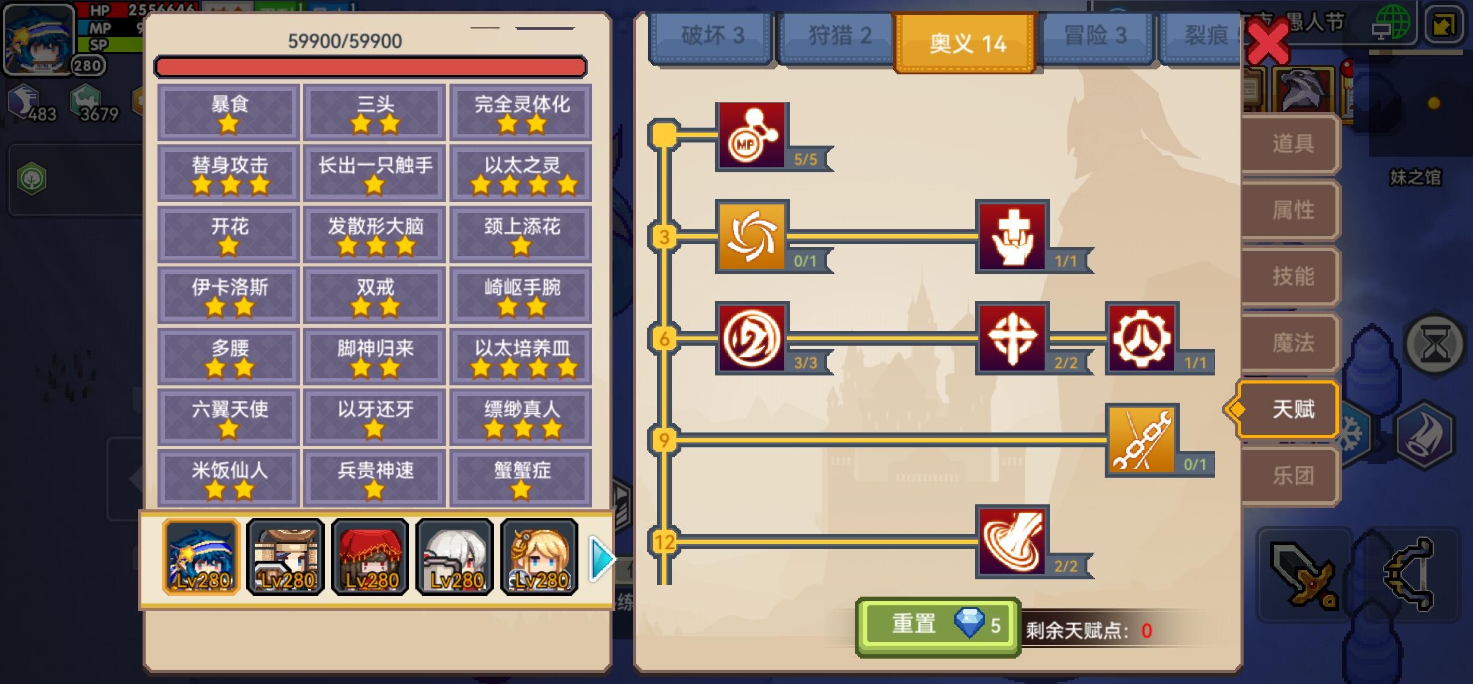Viewport: 1473px width, 684px height.
Task: Click the green 重置 reset button
Action: (937, 626)
